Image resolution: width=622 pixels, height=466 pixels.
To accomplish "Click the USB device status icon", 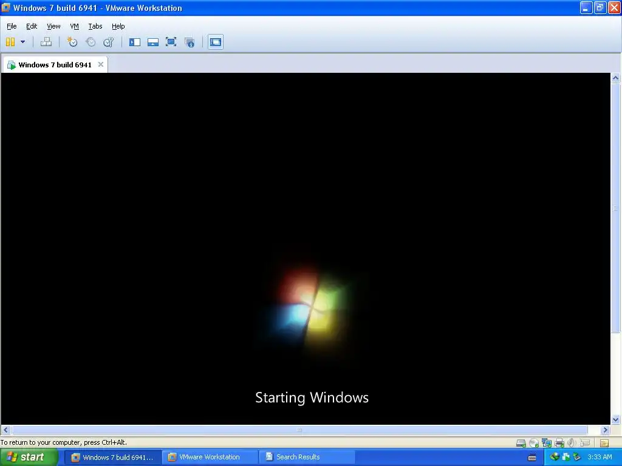I will [x=585, y=442].
